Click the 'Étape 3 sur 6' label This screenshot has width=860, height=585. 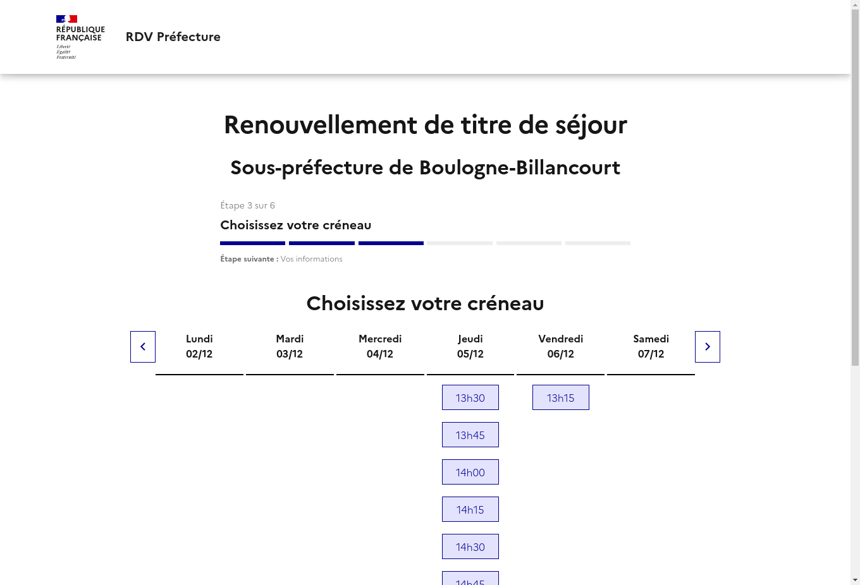click(247, 205)
